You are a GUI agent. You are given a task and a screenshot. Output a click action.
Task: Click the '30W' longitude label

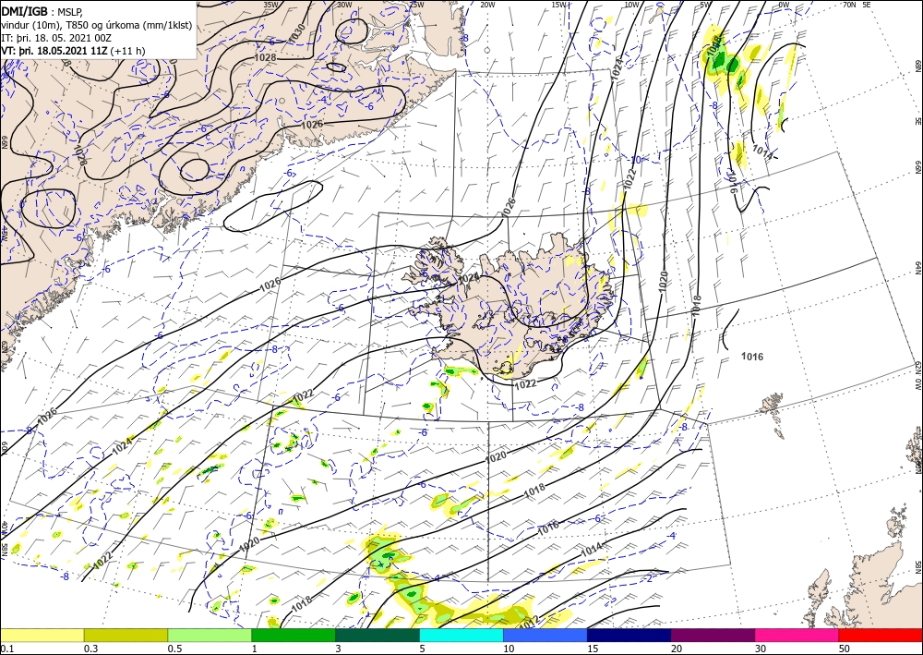pyautogui.click(x=344, y=5)
